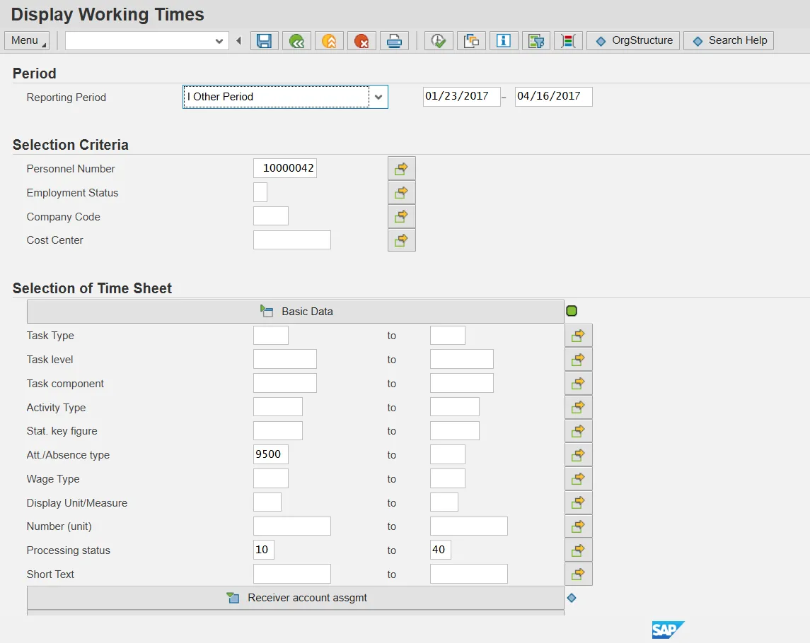Click the Att./Absence type to field
Viewport: 810px width, 643px height.
point(447,454)
